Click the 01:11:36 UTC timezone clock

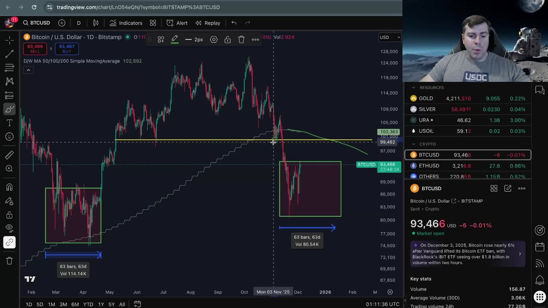pos(383,304)
